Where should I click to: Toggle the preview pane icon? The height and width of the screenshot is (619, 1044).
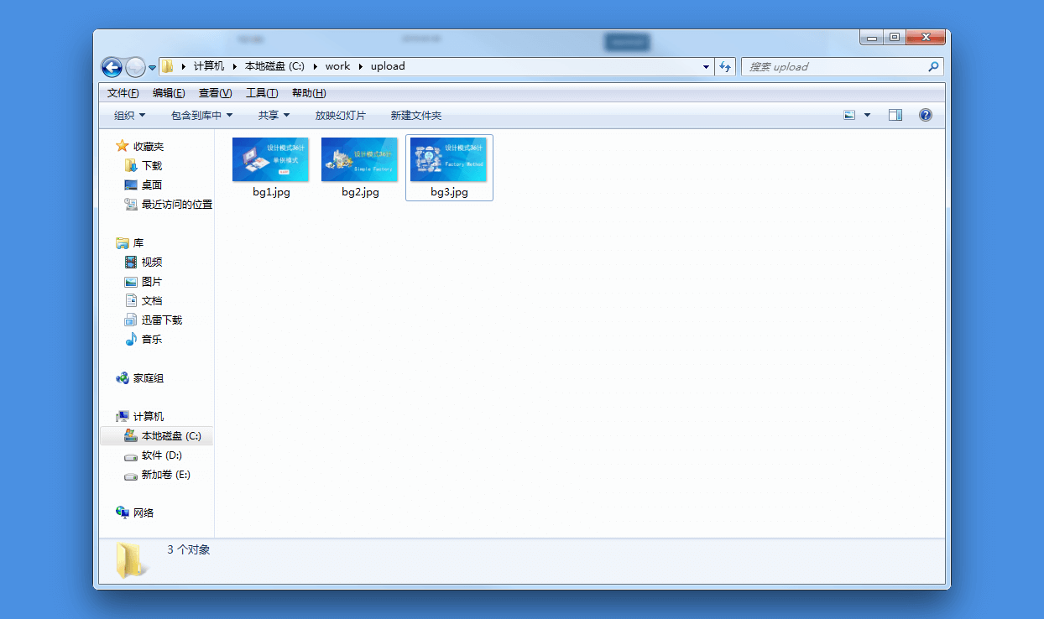click(895, 115)
